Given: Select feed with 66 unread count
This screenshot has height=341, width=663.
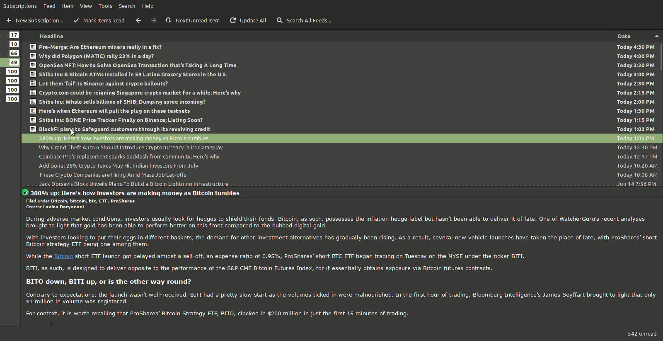Looking at the screenshot, I should point(14,53).
